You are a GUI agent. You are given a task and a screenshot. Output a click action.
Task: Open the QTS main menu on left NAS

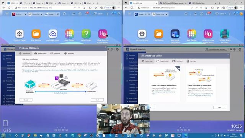click(x=7, y=14)
